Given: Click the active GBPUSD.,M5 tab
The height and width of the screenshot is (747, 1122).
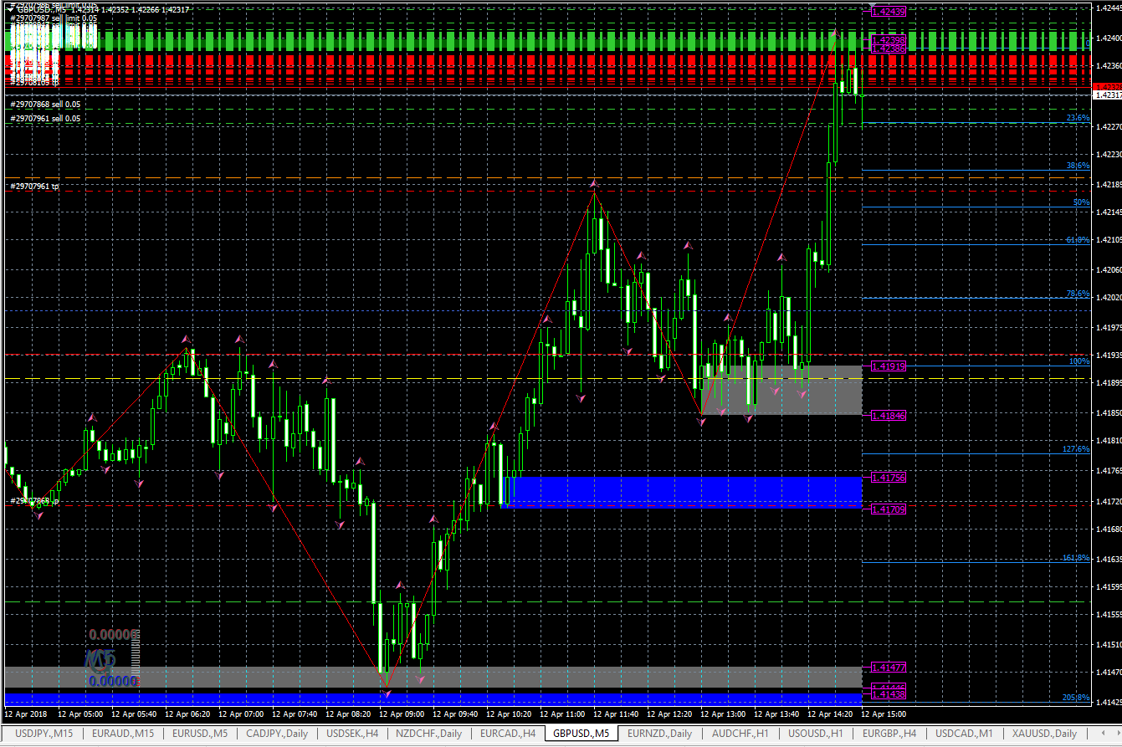Looking at the screenshot, I should coord(581,734).
